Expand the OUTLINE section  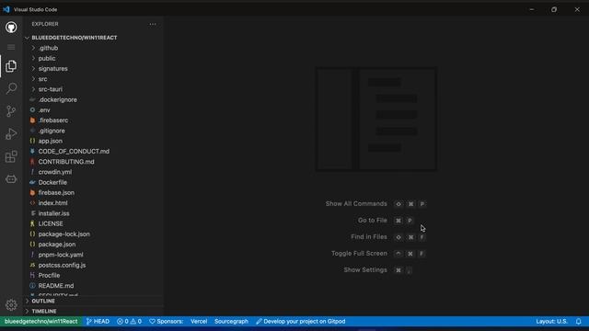tap(93, 301)
